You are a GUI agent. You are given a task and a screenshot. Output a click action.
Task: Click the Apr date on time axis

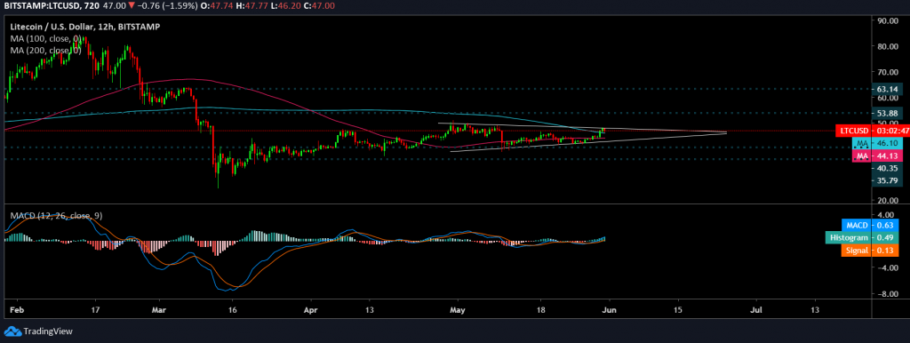(x=311, y=310)
